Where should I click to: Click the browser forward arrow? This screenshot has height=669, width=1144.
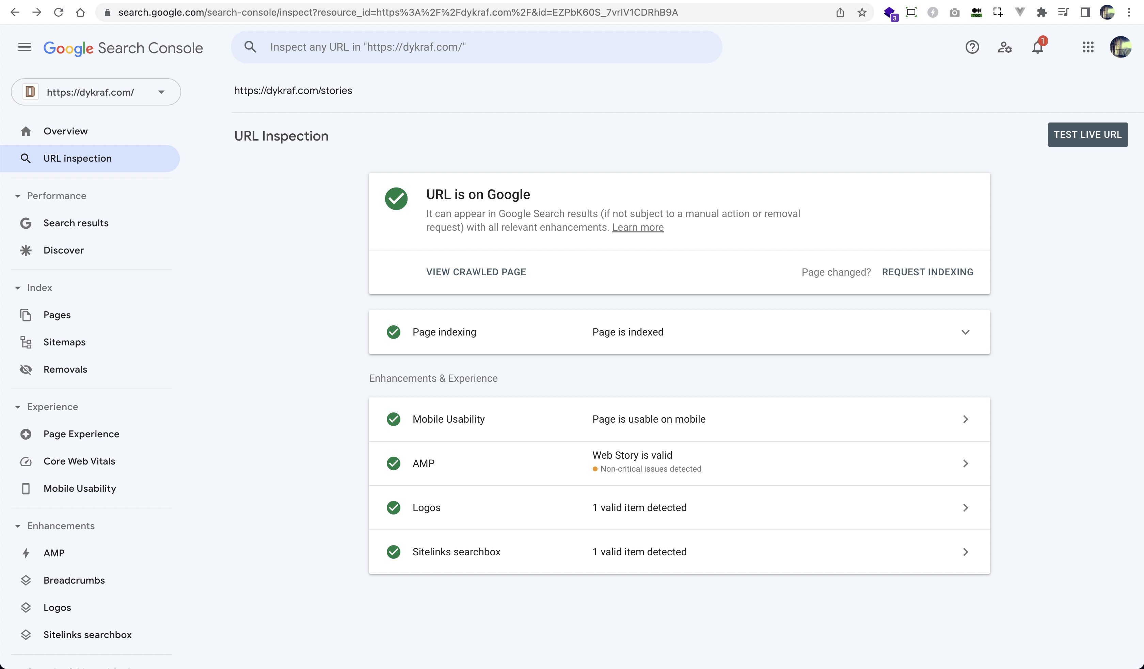click(37, 12)
